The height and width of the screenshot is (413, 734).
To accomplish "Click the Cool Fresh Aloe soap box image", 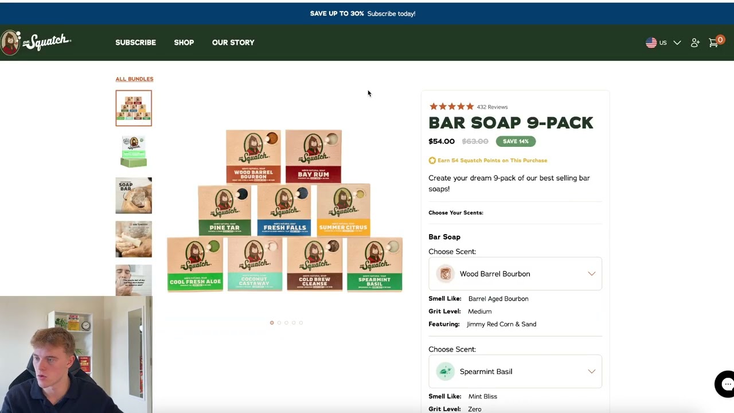I will click(195, 264).
